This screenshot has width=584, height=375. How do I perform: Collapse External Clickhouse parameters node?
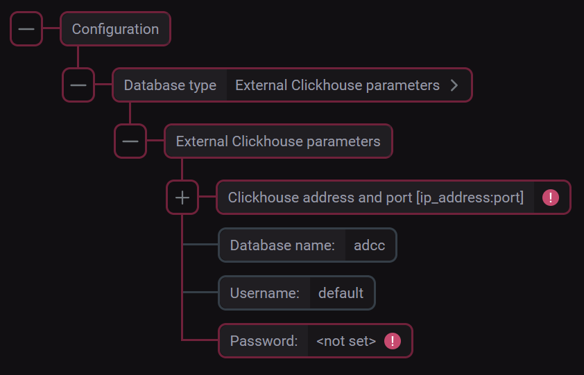pos(130,141)
